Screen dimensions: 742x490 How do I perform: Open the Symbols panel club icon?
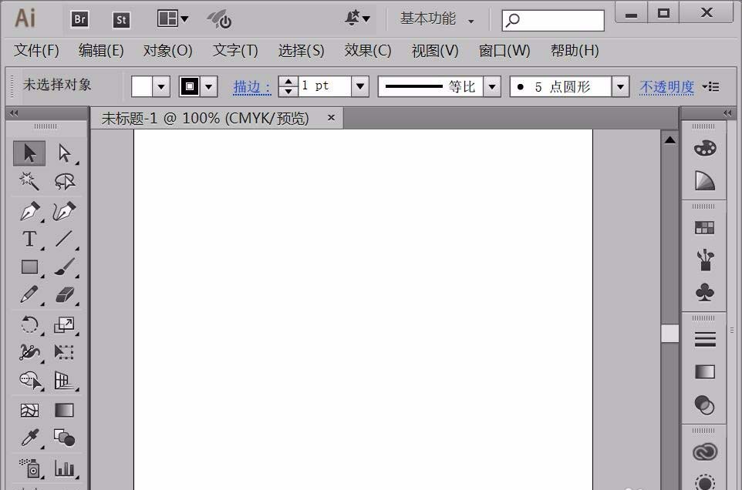point(705,292)
